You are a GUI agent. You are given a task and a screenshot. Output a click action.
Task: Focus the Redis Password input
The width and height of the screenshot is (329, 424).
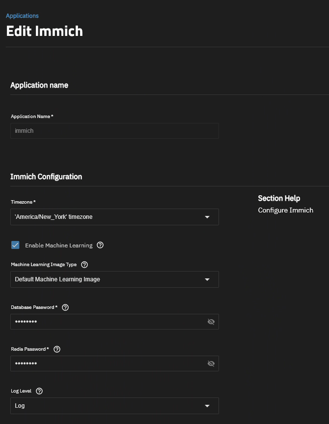108,363
